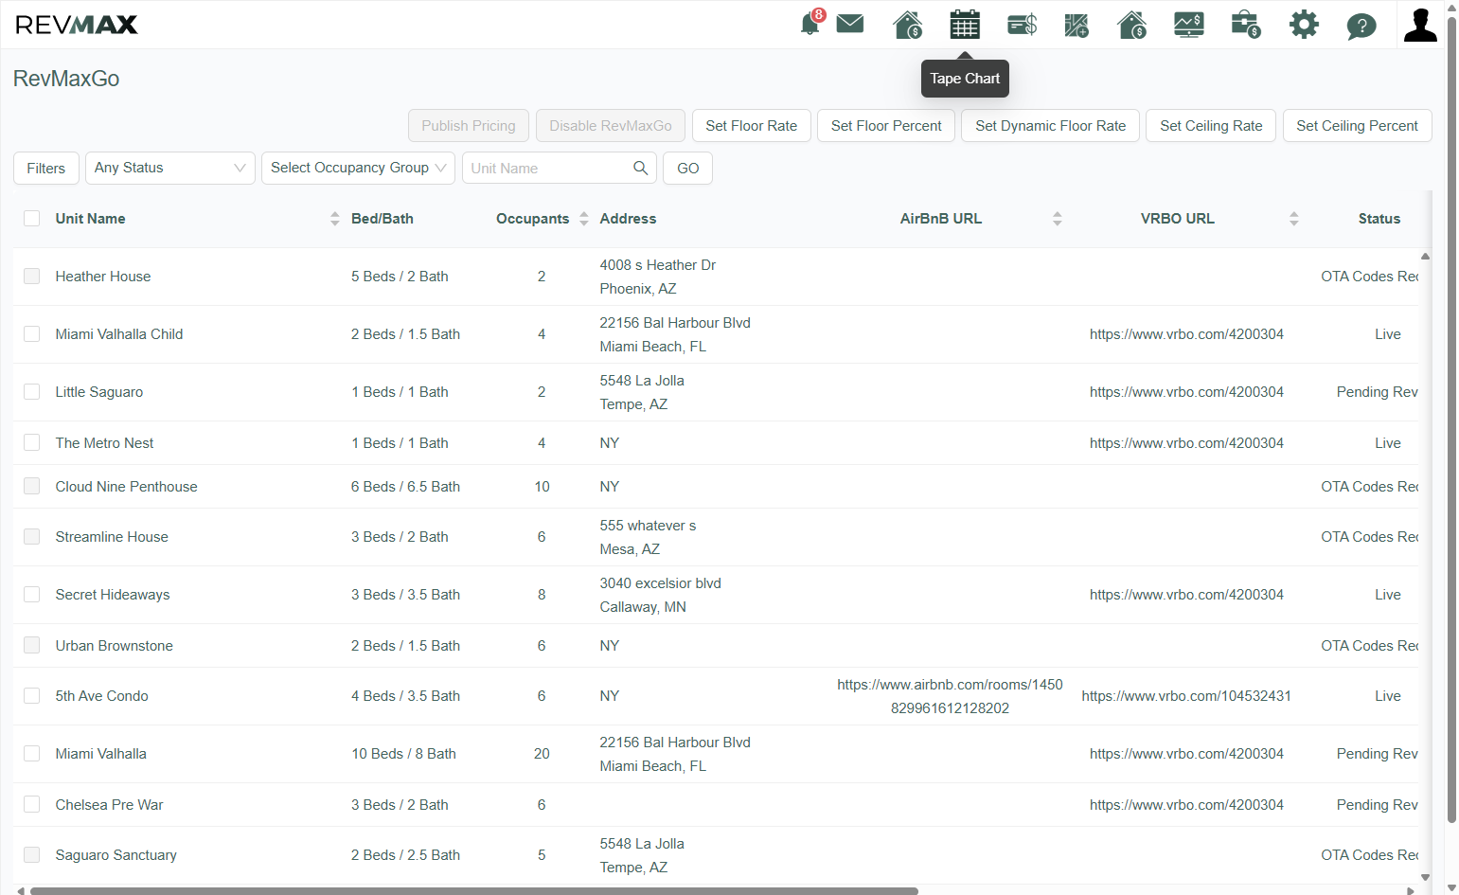Click the GO button
1459x895 pixels.
click(x=688, y=168)
